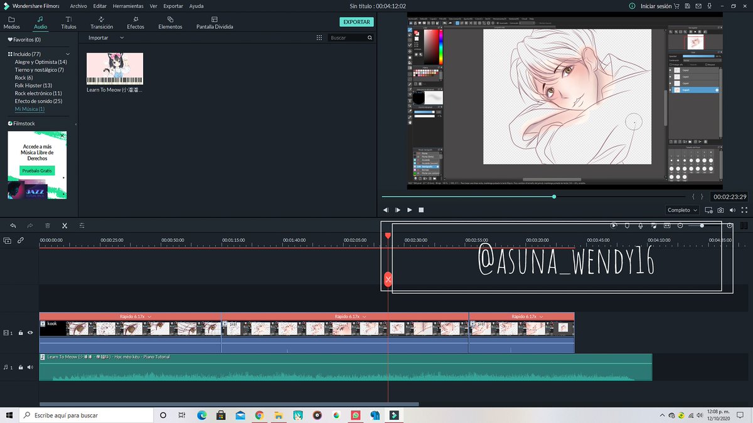Viewport: 753px width, 423px height.
Task: Open the Editar menu
Action: click(x=100, y=6)
